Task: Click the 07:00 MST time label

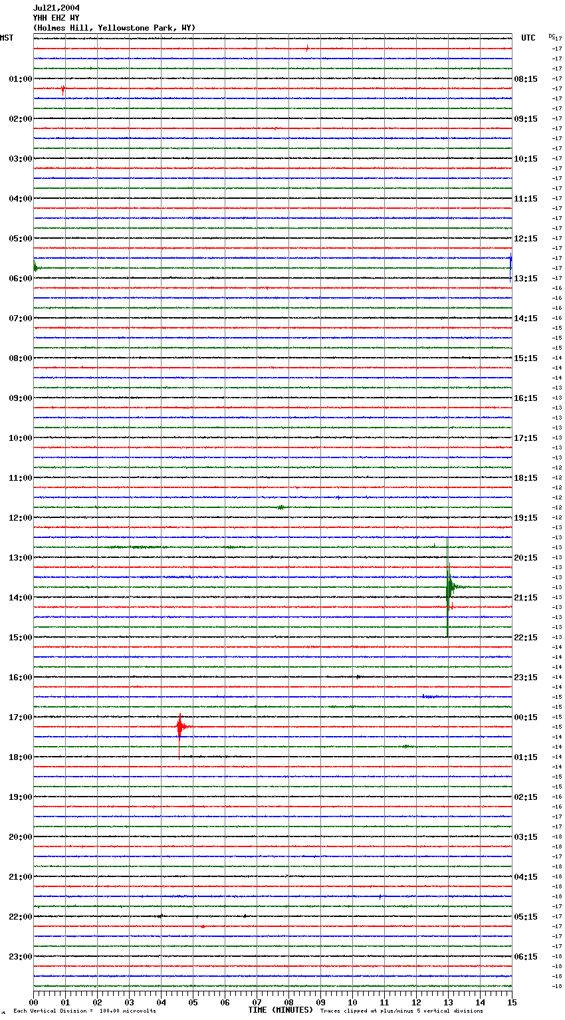Action: (21, 319)
